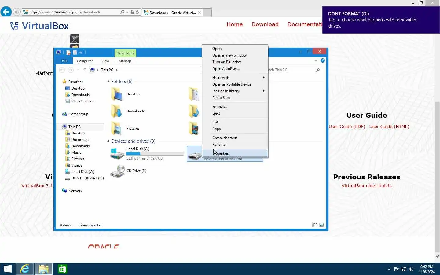Screen dimensions: 440x275
Task: Select the Downloads folder icon
Action: point(116,111)
